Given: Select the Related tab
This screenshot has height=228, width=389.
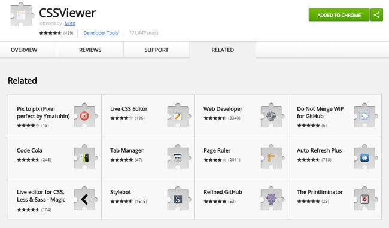Looking at the screenshot, I should coord(223,50).
